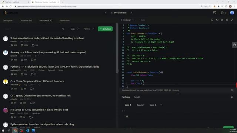237x133 pixels.
Task: Views eye icon on 9-line Java solution
Action: (x=22, y=45)
